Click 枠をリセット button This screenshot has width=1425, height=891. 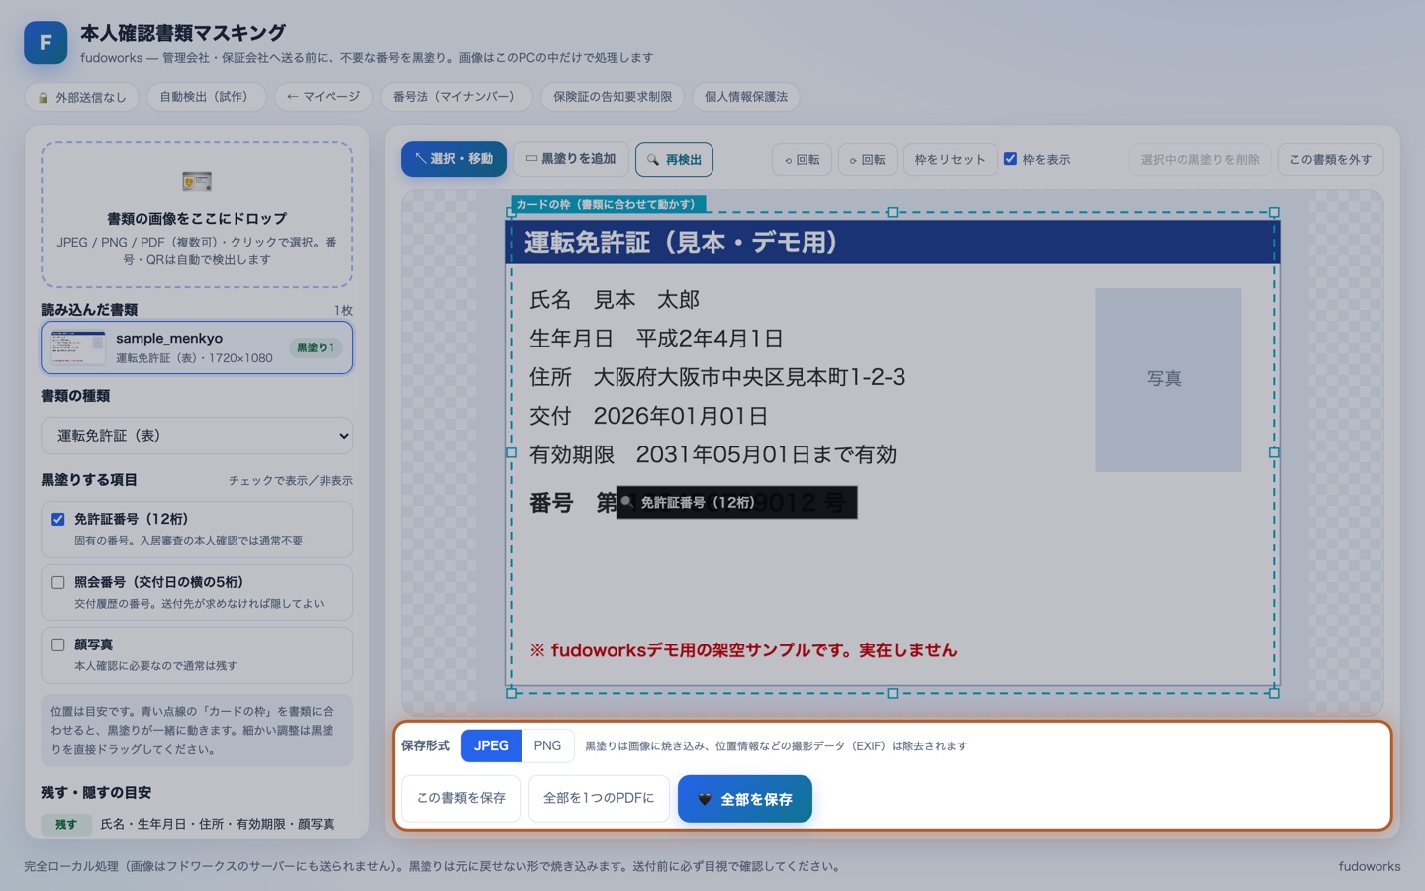point(950,159)
